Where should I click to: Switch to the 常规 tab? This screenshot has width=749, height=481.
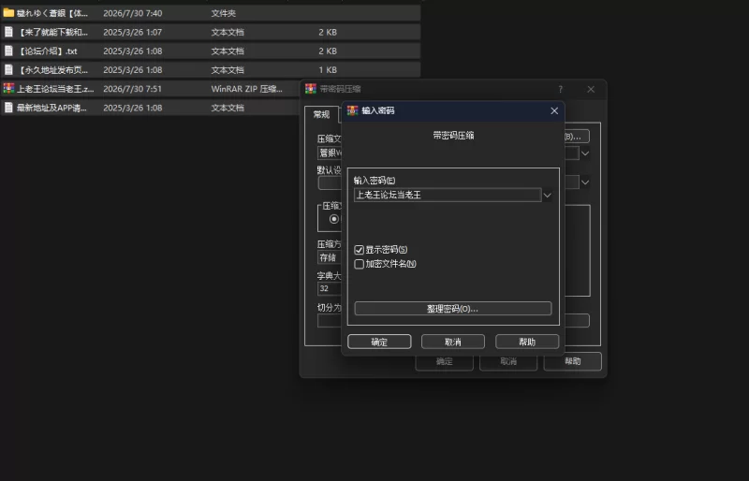pyautogui.click(x=321, y=114)
